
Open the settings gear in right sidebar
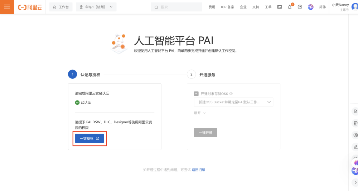(355, 135)
